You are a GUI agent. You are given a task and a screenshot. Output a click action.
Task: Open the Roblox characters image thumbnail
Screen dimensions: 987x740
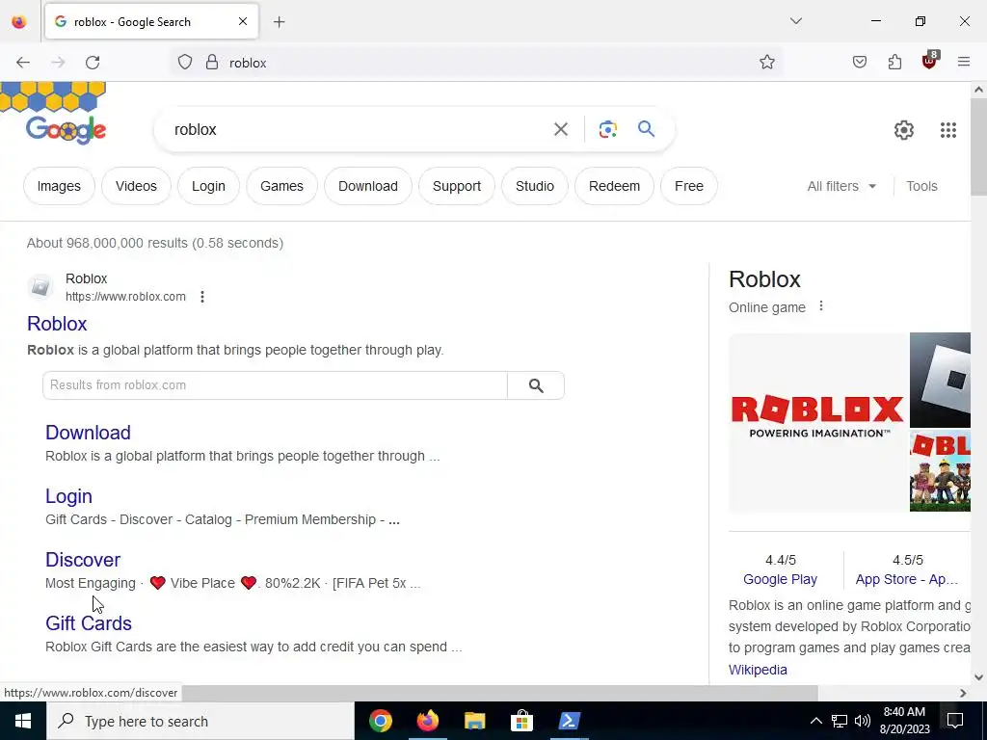click(x=940, y=471)
